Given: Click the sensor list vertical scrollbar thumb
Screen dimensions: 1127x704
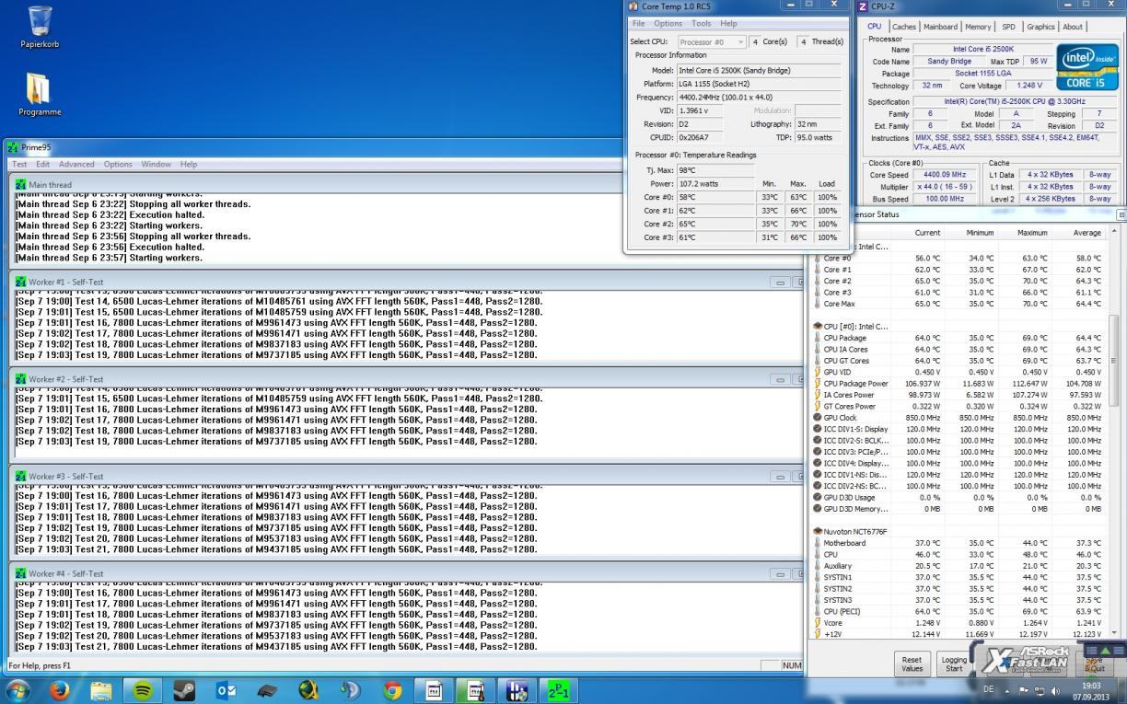Looking at the screenshot, I should 1112,359.
